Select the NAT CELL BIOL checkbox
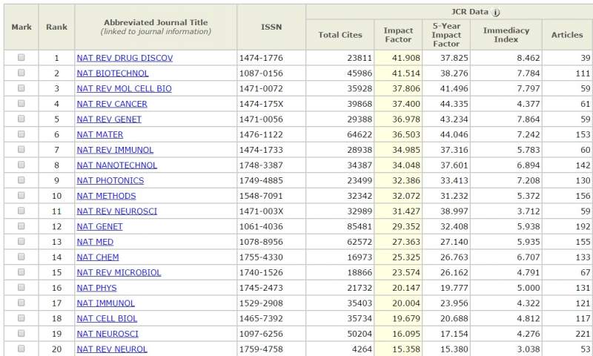The width and height of the screenshot is (593, 356). (x=21, y=317)
